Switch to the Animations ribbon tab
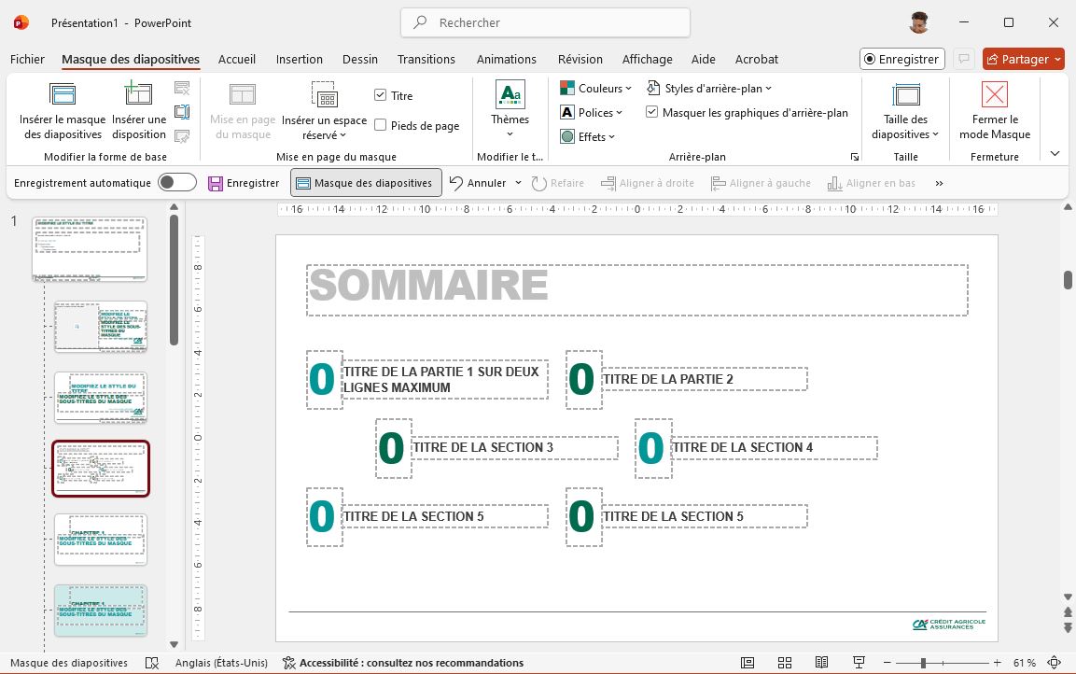This screenshot has height=674, width=1076. click(x=507, y=59)
